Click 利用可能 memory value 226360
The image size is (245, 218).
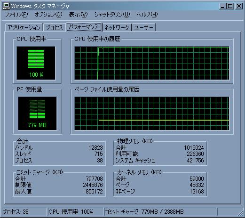point(195,154)
